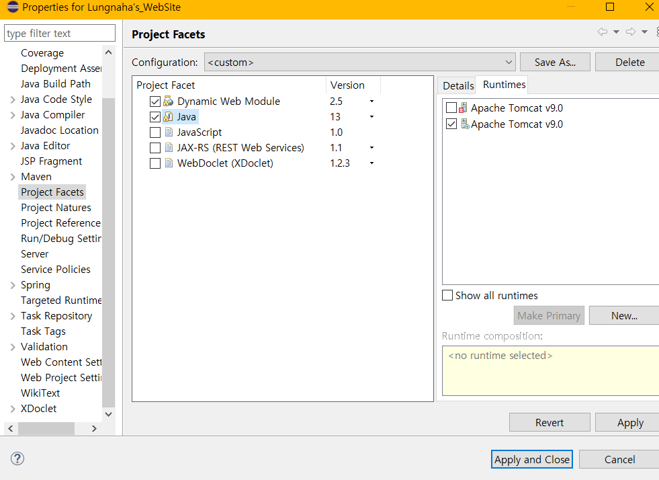Select Coverage in the properties tree
Image resolution: width=659 pixels, height=480 pixels.
[42, 53]
